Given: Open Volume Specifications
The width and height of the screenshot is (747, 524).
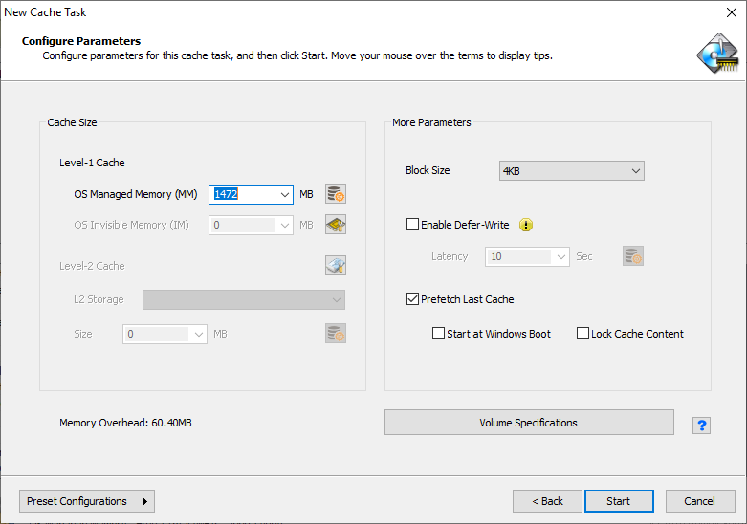Looking at the screenshot, I should pyautogui.click(x=529, y=423).
